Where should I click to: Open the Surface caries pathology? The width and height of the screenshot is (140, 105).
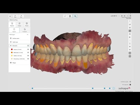point(20,38)
